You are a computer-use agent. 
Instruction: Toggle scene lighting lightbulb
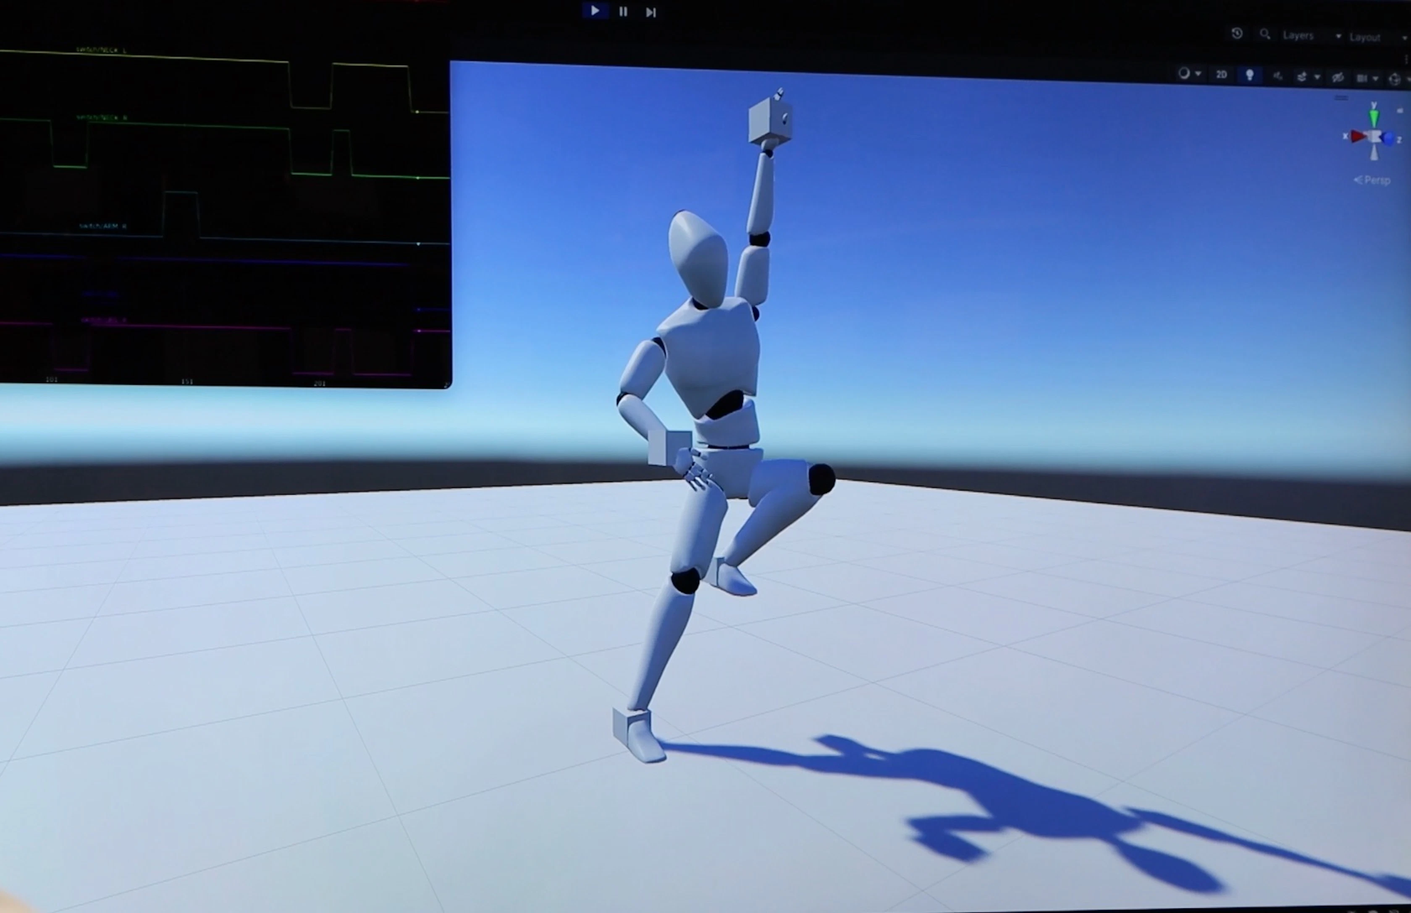pyautogui.click(x=1249, y=75)
